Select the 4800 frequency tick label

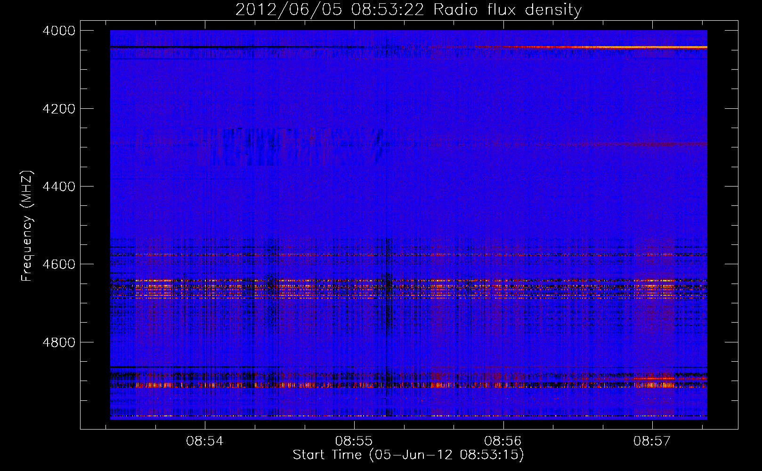click(59, 342)
